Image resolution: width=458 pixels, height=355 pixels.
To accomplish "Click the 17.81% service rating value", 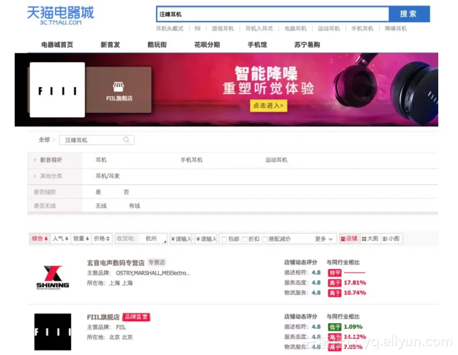I will tap(355, 283).
